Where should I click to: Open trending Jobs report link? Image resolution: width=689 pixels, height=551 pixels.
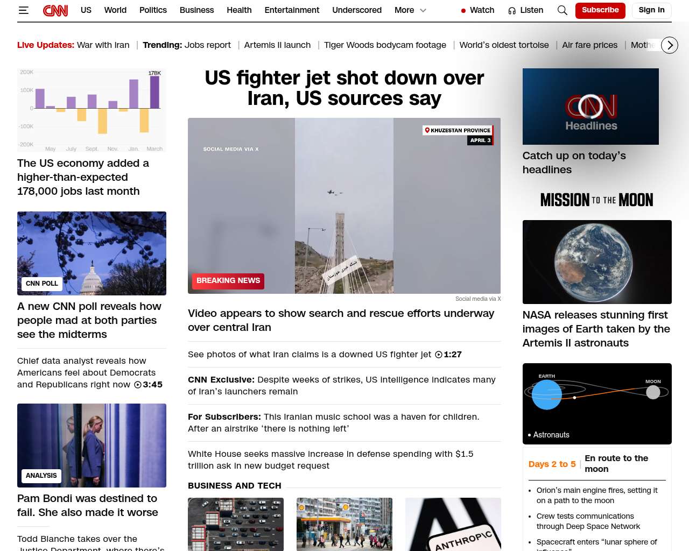[207, 45]
